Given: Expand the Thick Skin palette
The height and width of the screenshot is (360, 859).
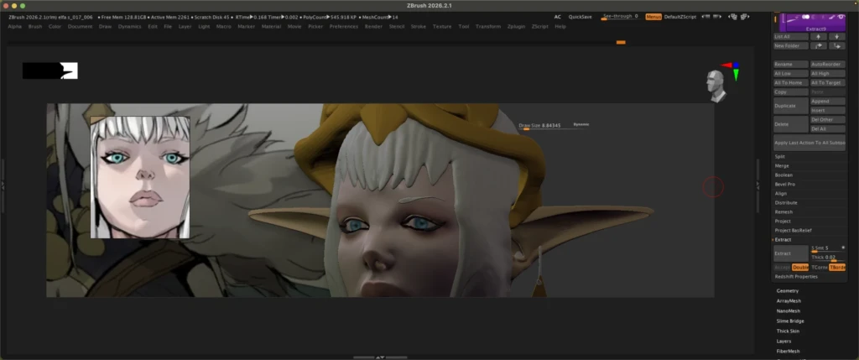Looking at the screenshot, I should coord(788,331).
